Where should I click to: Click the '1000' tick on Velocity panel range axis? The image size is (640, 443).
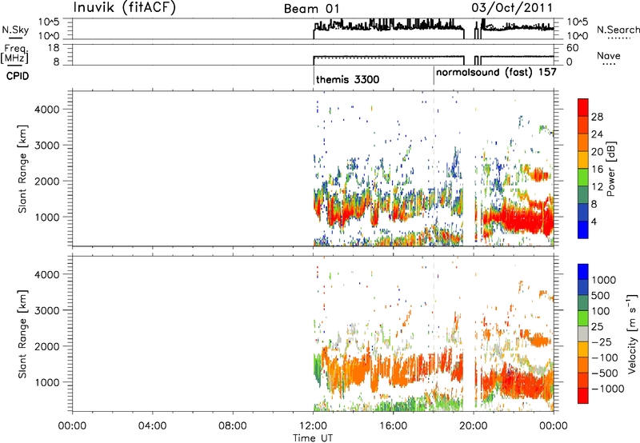(x=46, y=382)
